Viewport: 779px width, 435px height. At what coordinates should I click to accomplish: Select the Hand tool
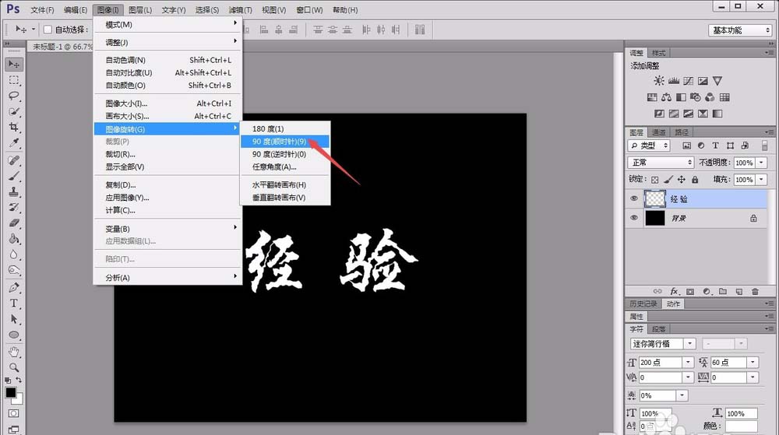click(14, 353)
